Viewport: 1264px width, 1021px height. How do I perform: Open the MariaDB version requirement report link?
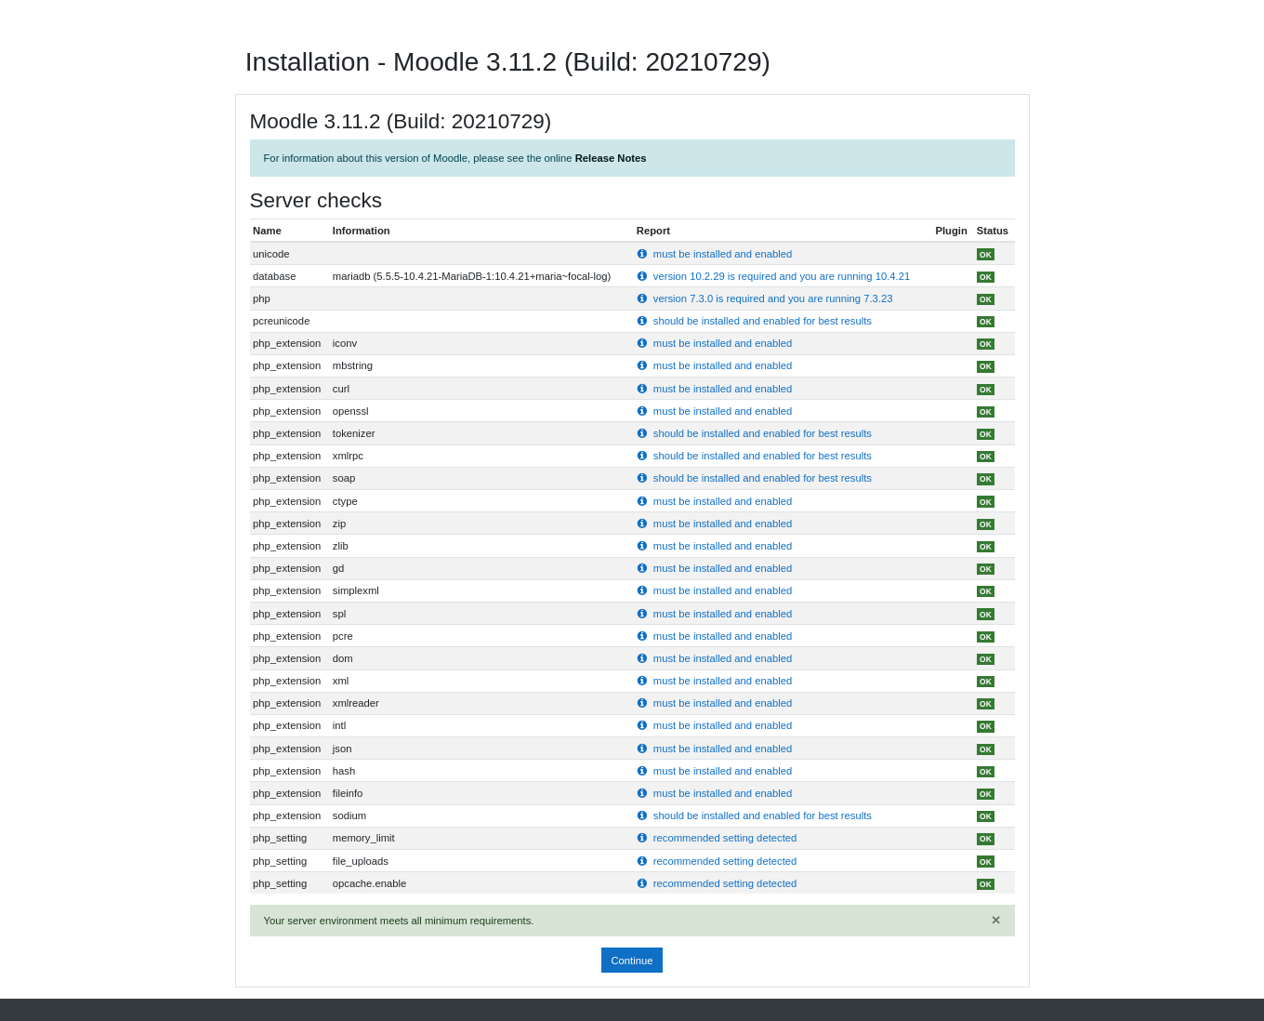coord(781,276)
